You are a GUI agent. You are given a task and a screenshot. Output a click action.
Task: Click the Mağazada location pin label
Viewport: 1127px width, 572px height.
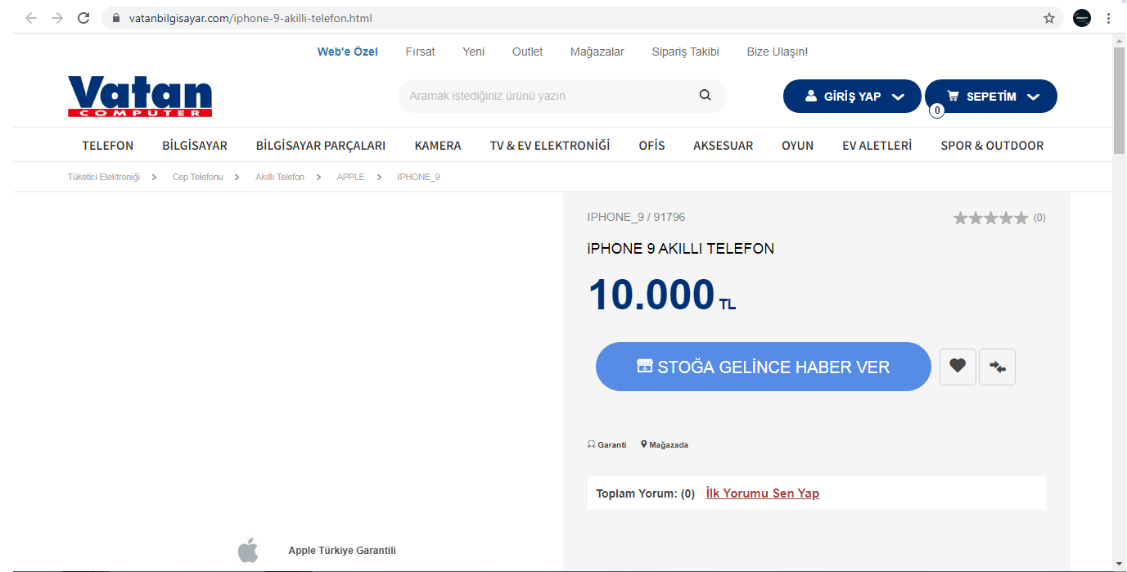[x=665, y=445]
